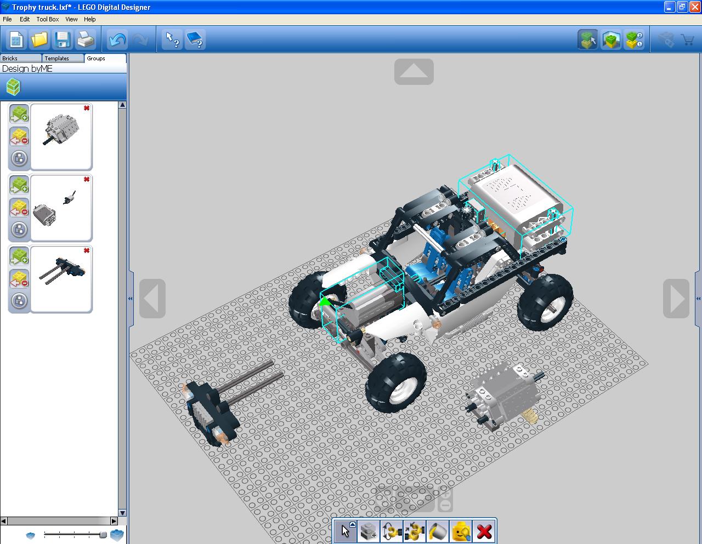The width and height of the screenshot is (702, 544).
Task: Open the help book icon
Action: click(x=196, y=39)
